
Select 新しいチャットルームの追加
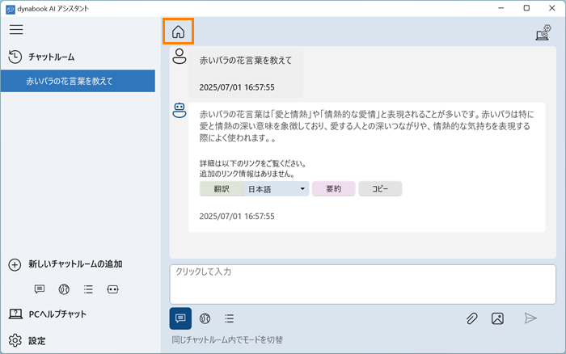[75, 264]
